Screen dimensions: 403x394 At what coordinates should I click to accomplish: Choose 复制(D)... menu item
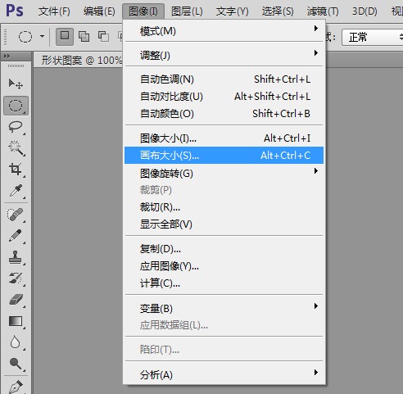224,249
